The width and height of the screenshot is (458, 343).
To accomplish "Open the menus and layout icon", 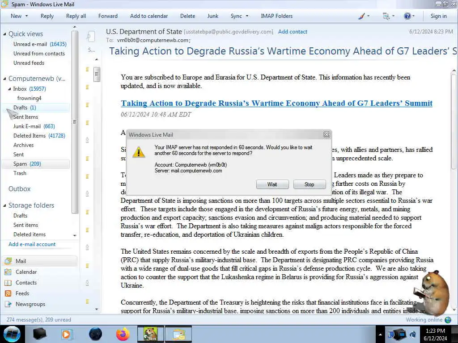I will point(386,17).
